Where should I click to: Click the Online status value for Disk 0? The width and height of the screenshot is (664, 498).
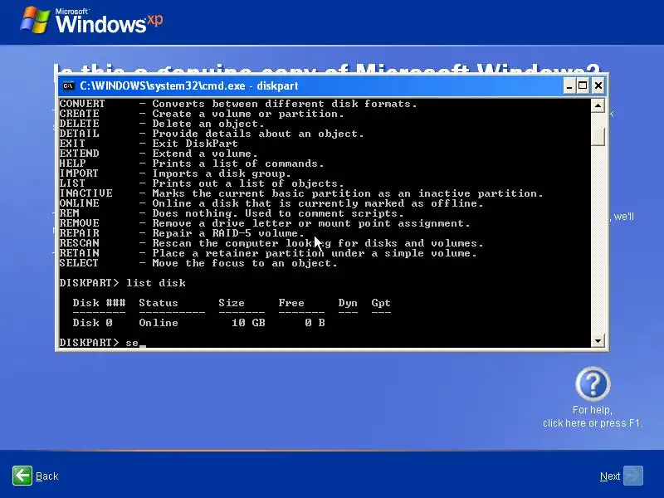click(159, 323)
